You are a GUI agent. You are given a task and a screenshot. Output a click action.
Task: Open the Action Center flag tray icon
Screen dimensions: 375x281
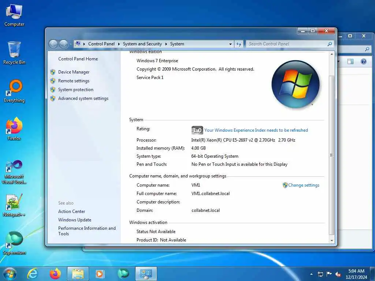coord(329,274)
